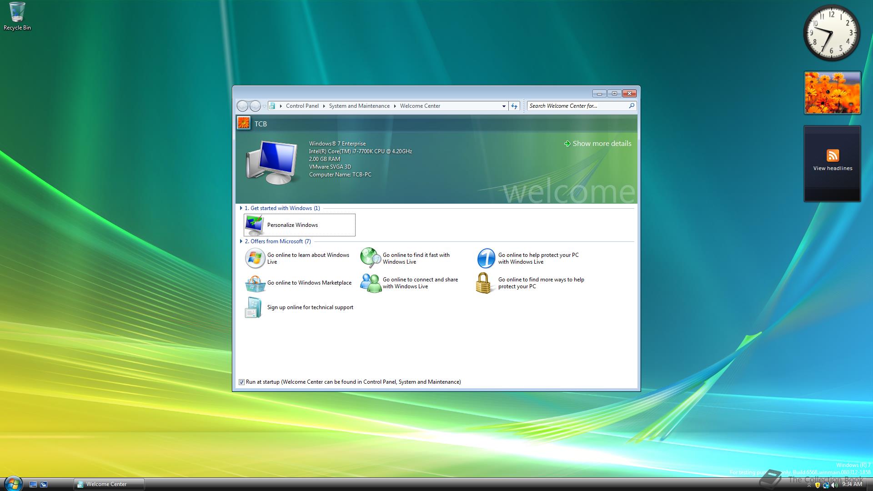Click Show Desktop in Quick Launch
Screen dimensions: 873x491
pos(33,485)
